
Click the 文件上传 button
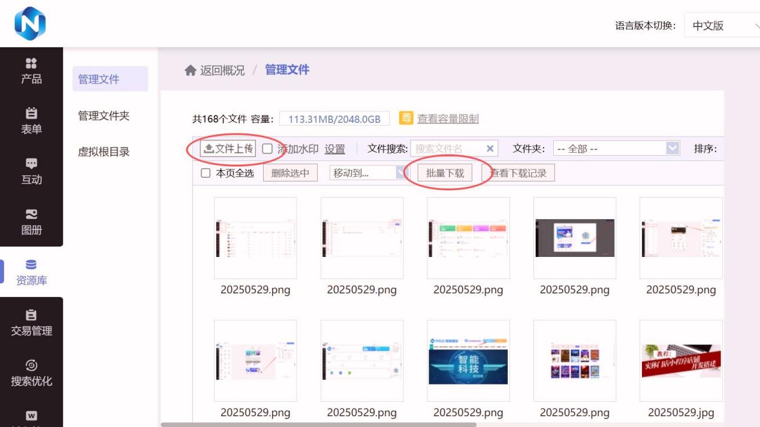tap(228, 149)
